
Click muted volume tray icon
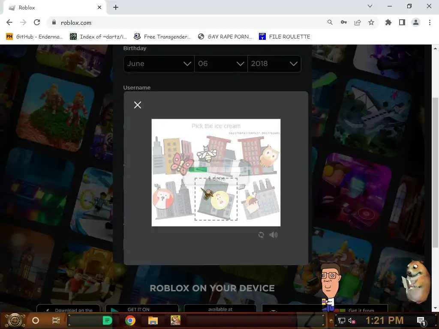(352, 320)
